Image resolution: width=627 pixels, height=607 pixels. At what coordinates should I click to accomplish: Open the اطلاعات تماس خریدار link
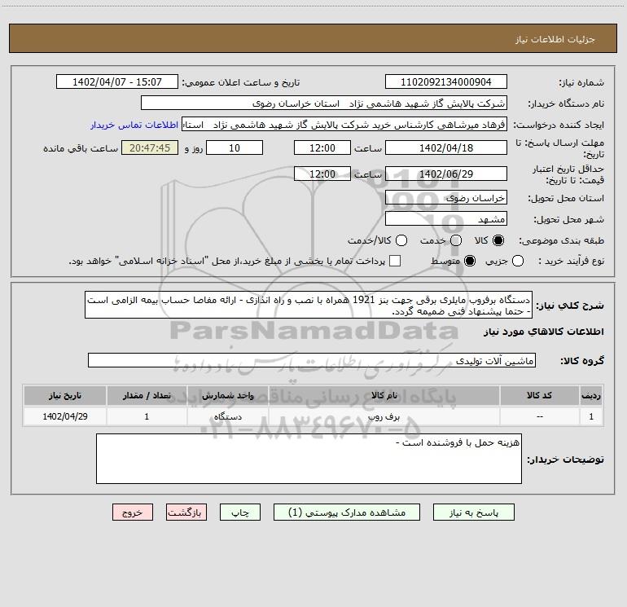click(x=134, y=125)
